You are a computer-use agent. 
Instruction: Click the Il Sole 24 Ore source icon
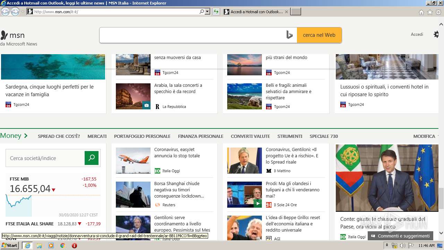point(268,205)
